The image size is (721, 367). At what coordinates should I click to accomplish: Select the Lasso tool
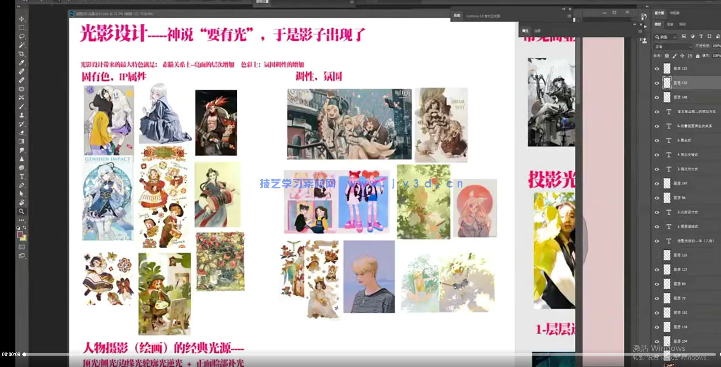coord(22,36)
